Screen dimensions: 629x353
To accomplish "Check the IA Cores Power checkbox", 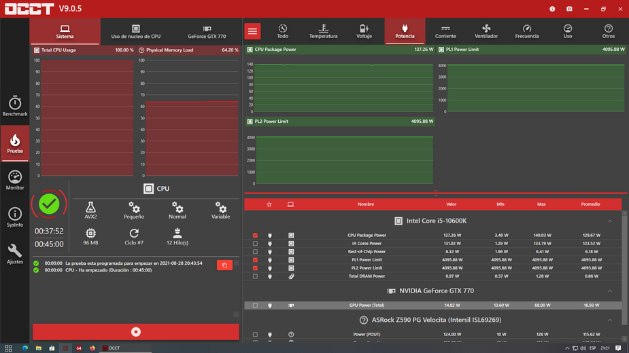I will point(255,244).
